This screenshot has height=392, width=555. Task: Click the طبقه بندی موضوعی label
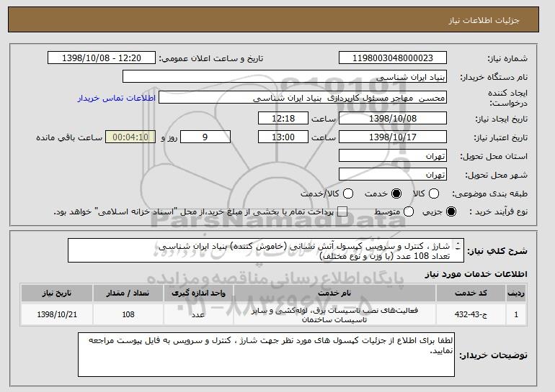pos(490,193)
